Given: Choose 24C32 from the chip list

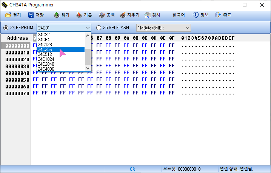Looking at the screenshot, I should tap(61, 35).
